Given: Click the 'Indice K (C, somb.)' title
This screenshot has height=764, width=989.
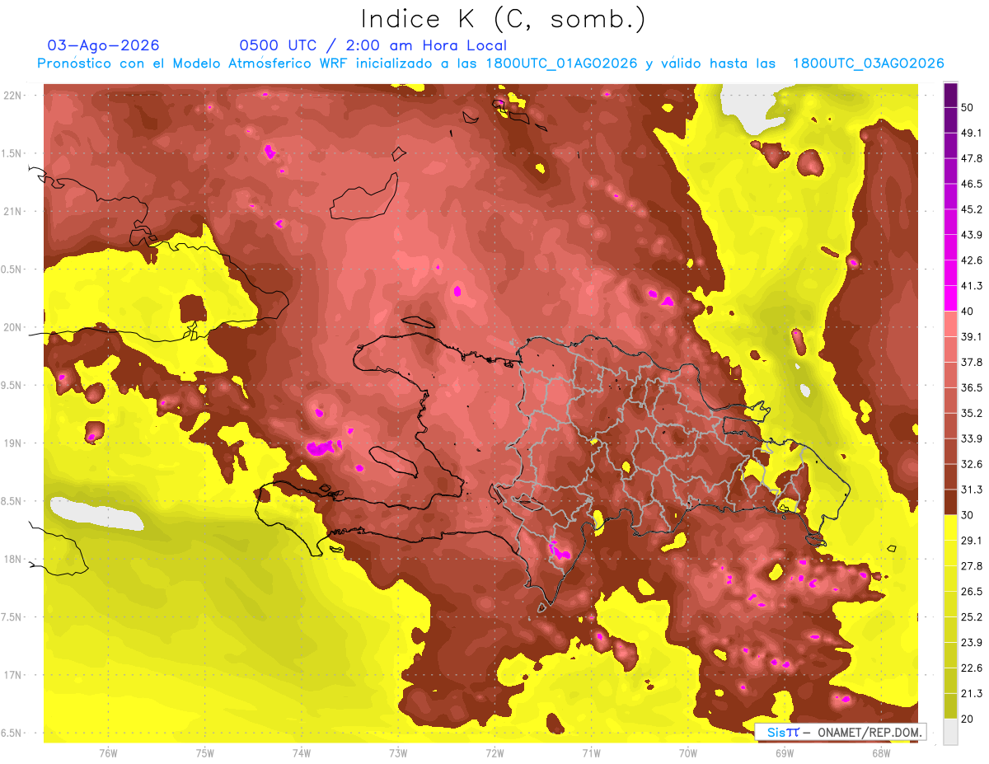Looking at the screenshot, I should coord(504,19).
